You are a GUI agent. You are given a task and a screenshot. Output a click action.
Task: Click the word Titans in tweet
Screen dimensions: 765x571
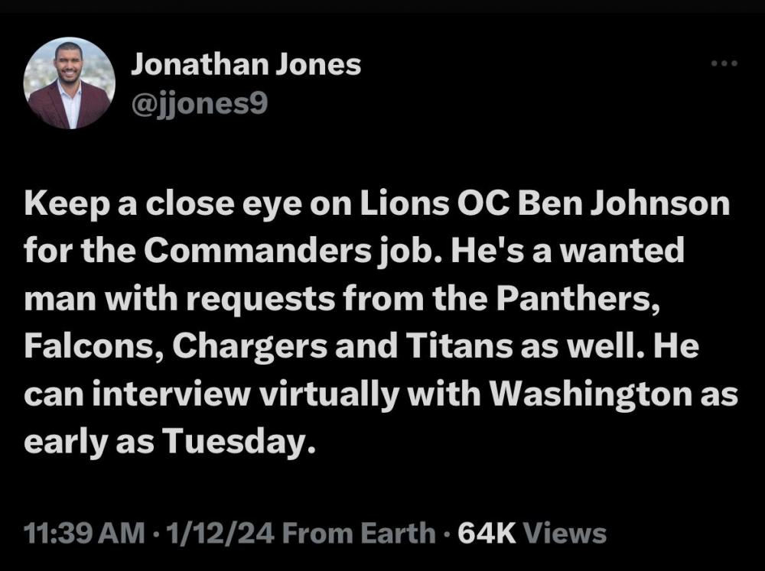[x=451, y=346]
